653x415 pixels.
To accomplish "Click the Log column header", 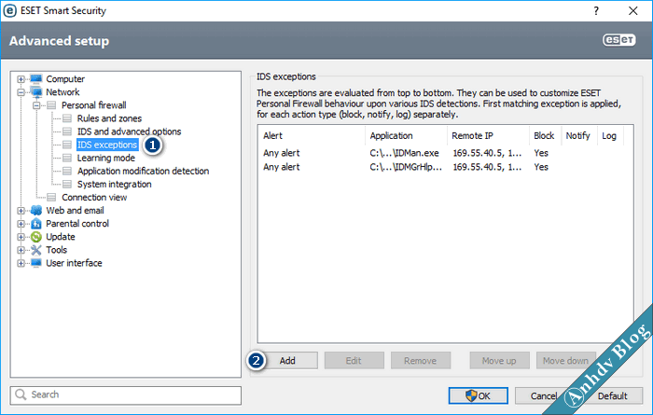I will (610, 136).
